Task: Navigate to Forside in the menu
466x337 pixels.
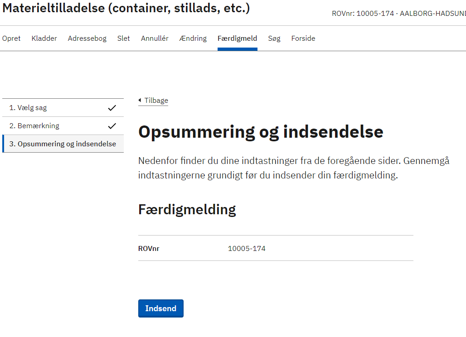Action: click(303, 39)
